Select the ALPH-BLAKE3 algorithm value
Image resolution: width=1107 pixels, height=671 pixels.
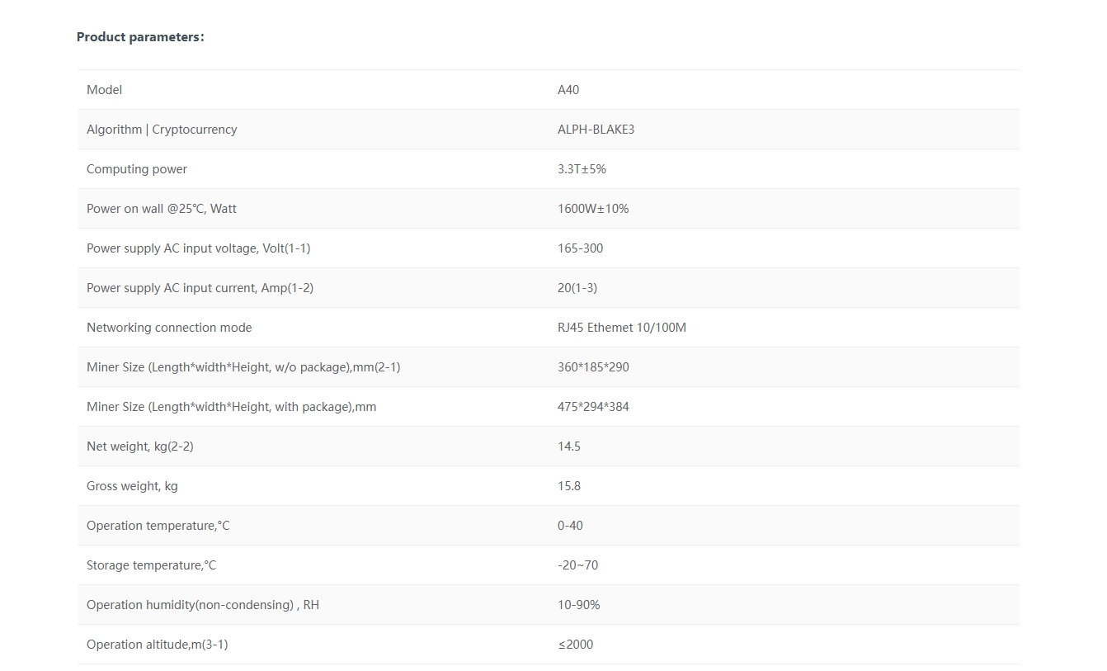click(x=596, y=130)
